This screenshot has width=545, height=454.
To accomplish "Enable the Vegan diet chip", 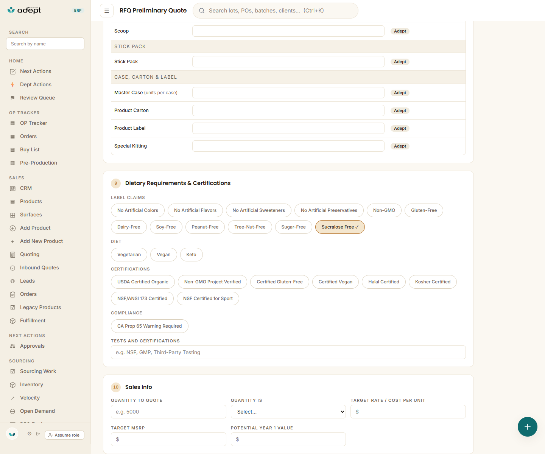I will [x=163, y=255].
